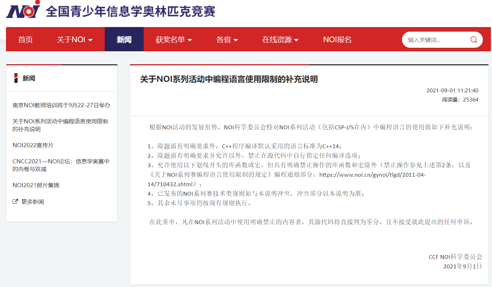This screenshot has height=287, width=492.
Task: Click rule 1 about C++14 standard
Action: coord(245,146)
